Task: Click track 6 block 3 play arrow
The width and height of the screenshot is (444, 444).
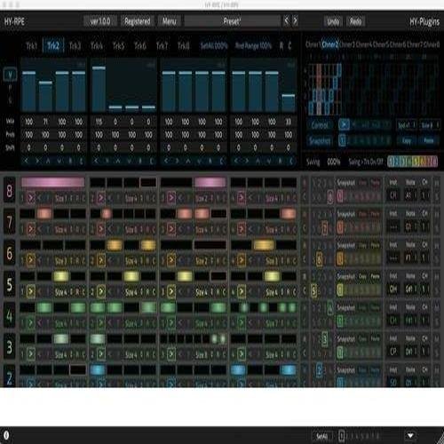Action: tap(171, 260)
